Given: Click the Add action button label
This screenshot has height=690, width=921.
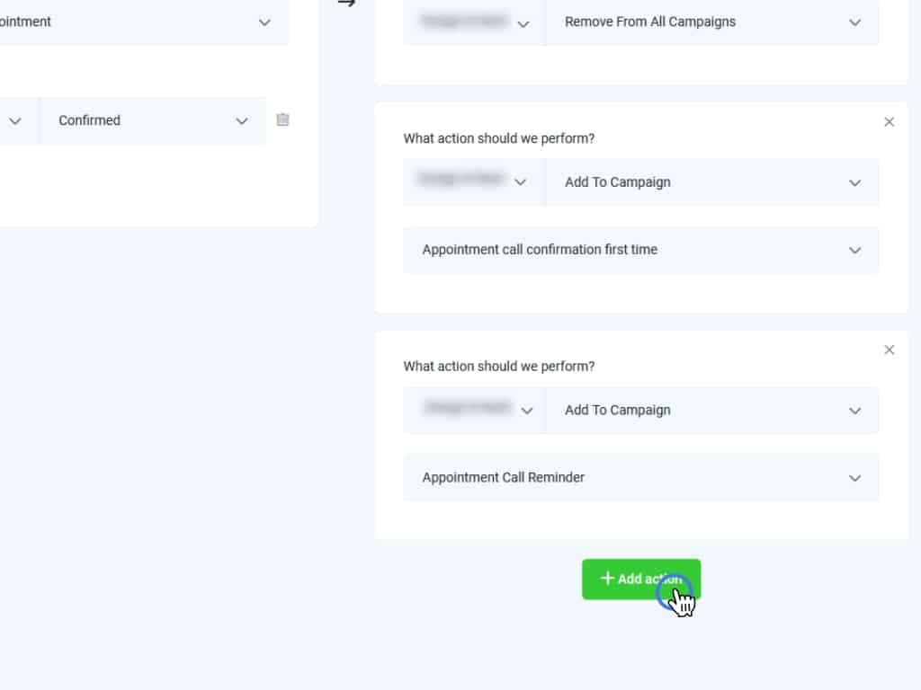Looking at the screenshot, I should point(648,579).
